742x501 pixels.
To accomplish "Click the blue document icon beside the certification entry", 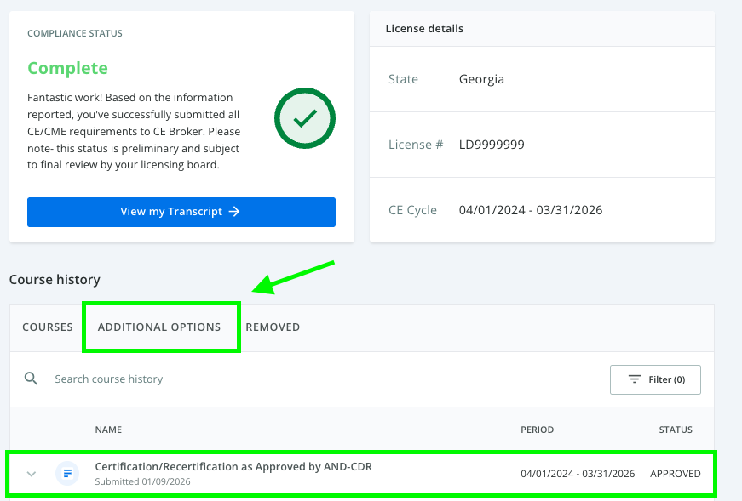I will (x=67, y=473).
